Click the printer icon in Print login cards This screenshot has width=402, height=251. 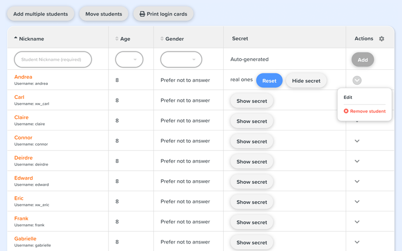click(142, 14)
